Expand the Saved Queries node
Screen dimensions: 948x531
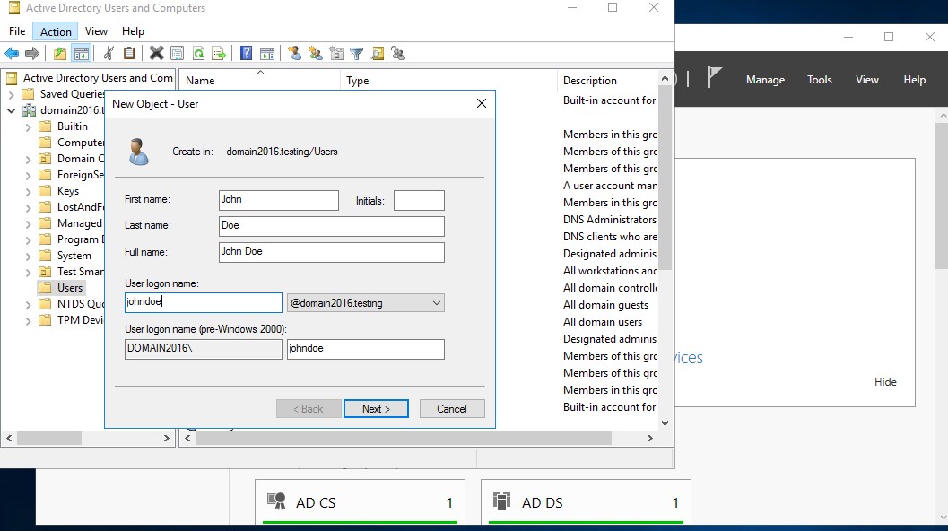(x=11, y=94)
